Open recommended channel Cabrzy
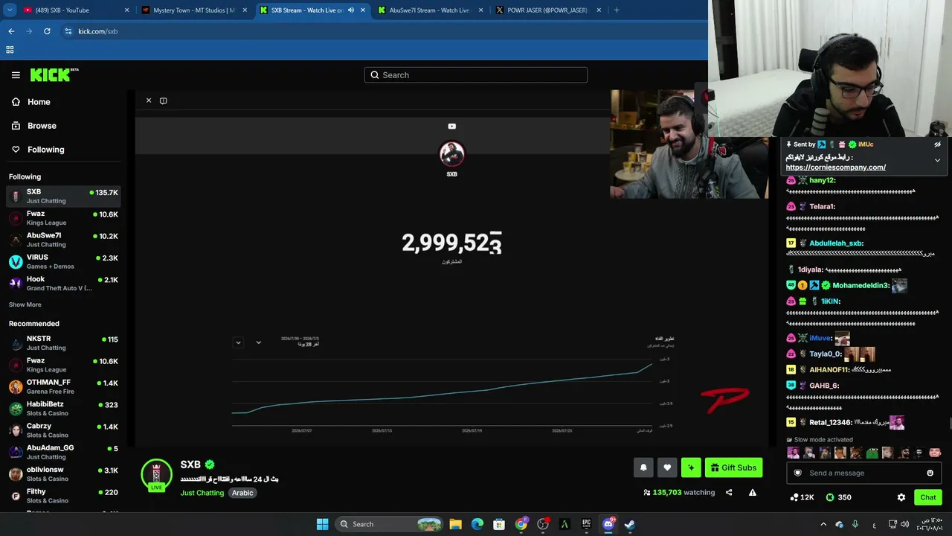Image resolution: width=952 pixels, height=536 pixels. tap(63, 430)
